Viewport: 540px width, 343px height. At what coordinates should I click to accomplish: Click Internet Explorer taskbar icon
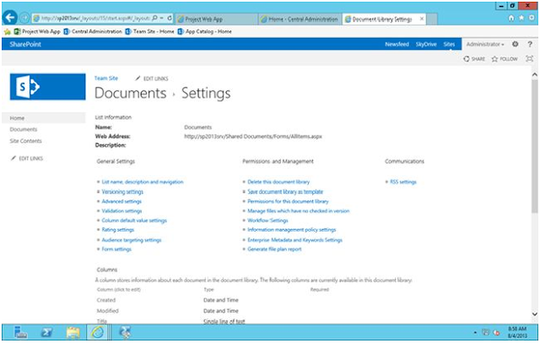click(x=97, y=332)
